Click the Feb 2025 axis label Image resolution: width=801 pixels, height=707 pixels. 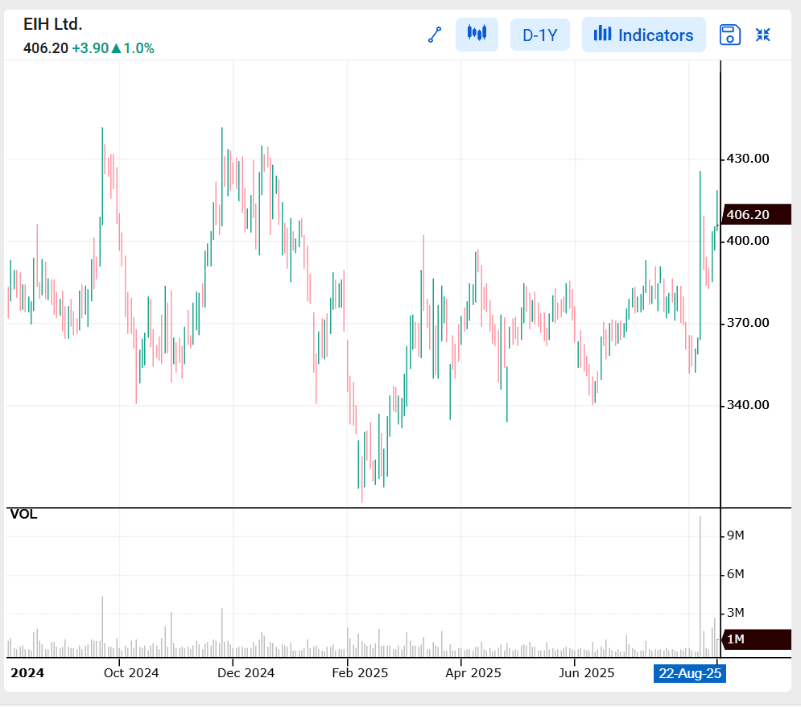(x=360, y=672)
